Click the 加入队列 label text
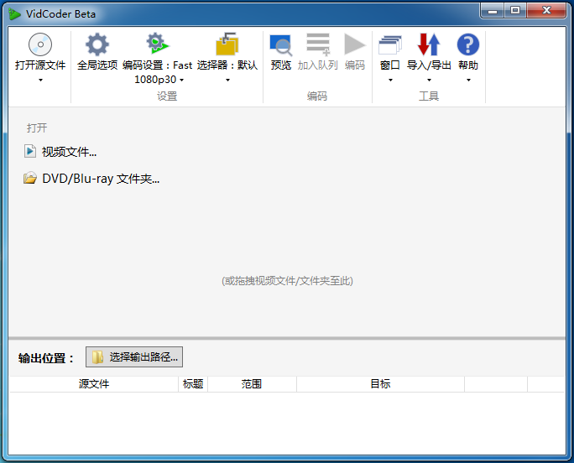 318,65
